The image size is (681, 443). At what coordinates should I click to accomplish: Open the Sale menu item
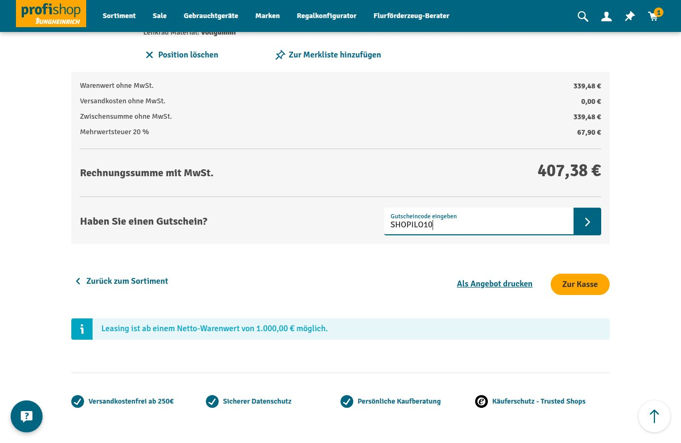(x=160, y=16)
